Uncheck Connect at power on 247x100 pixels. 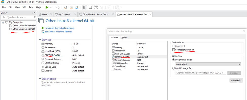[174, 50]
